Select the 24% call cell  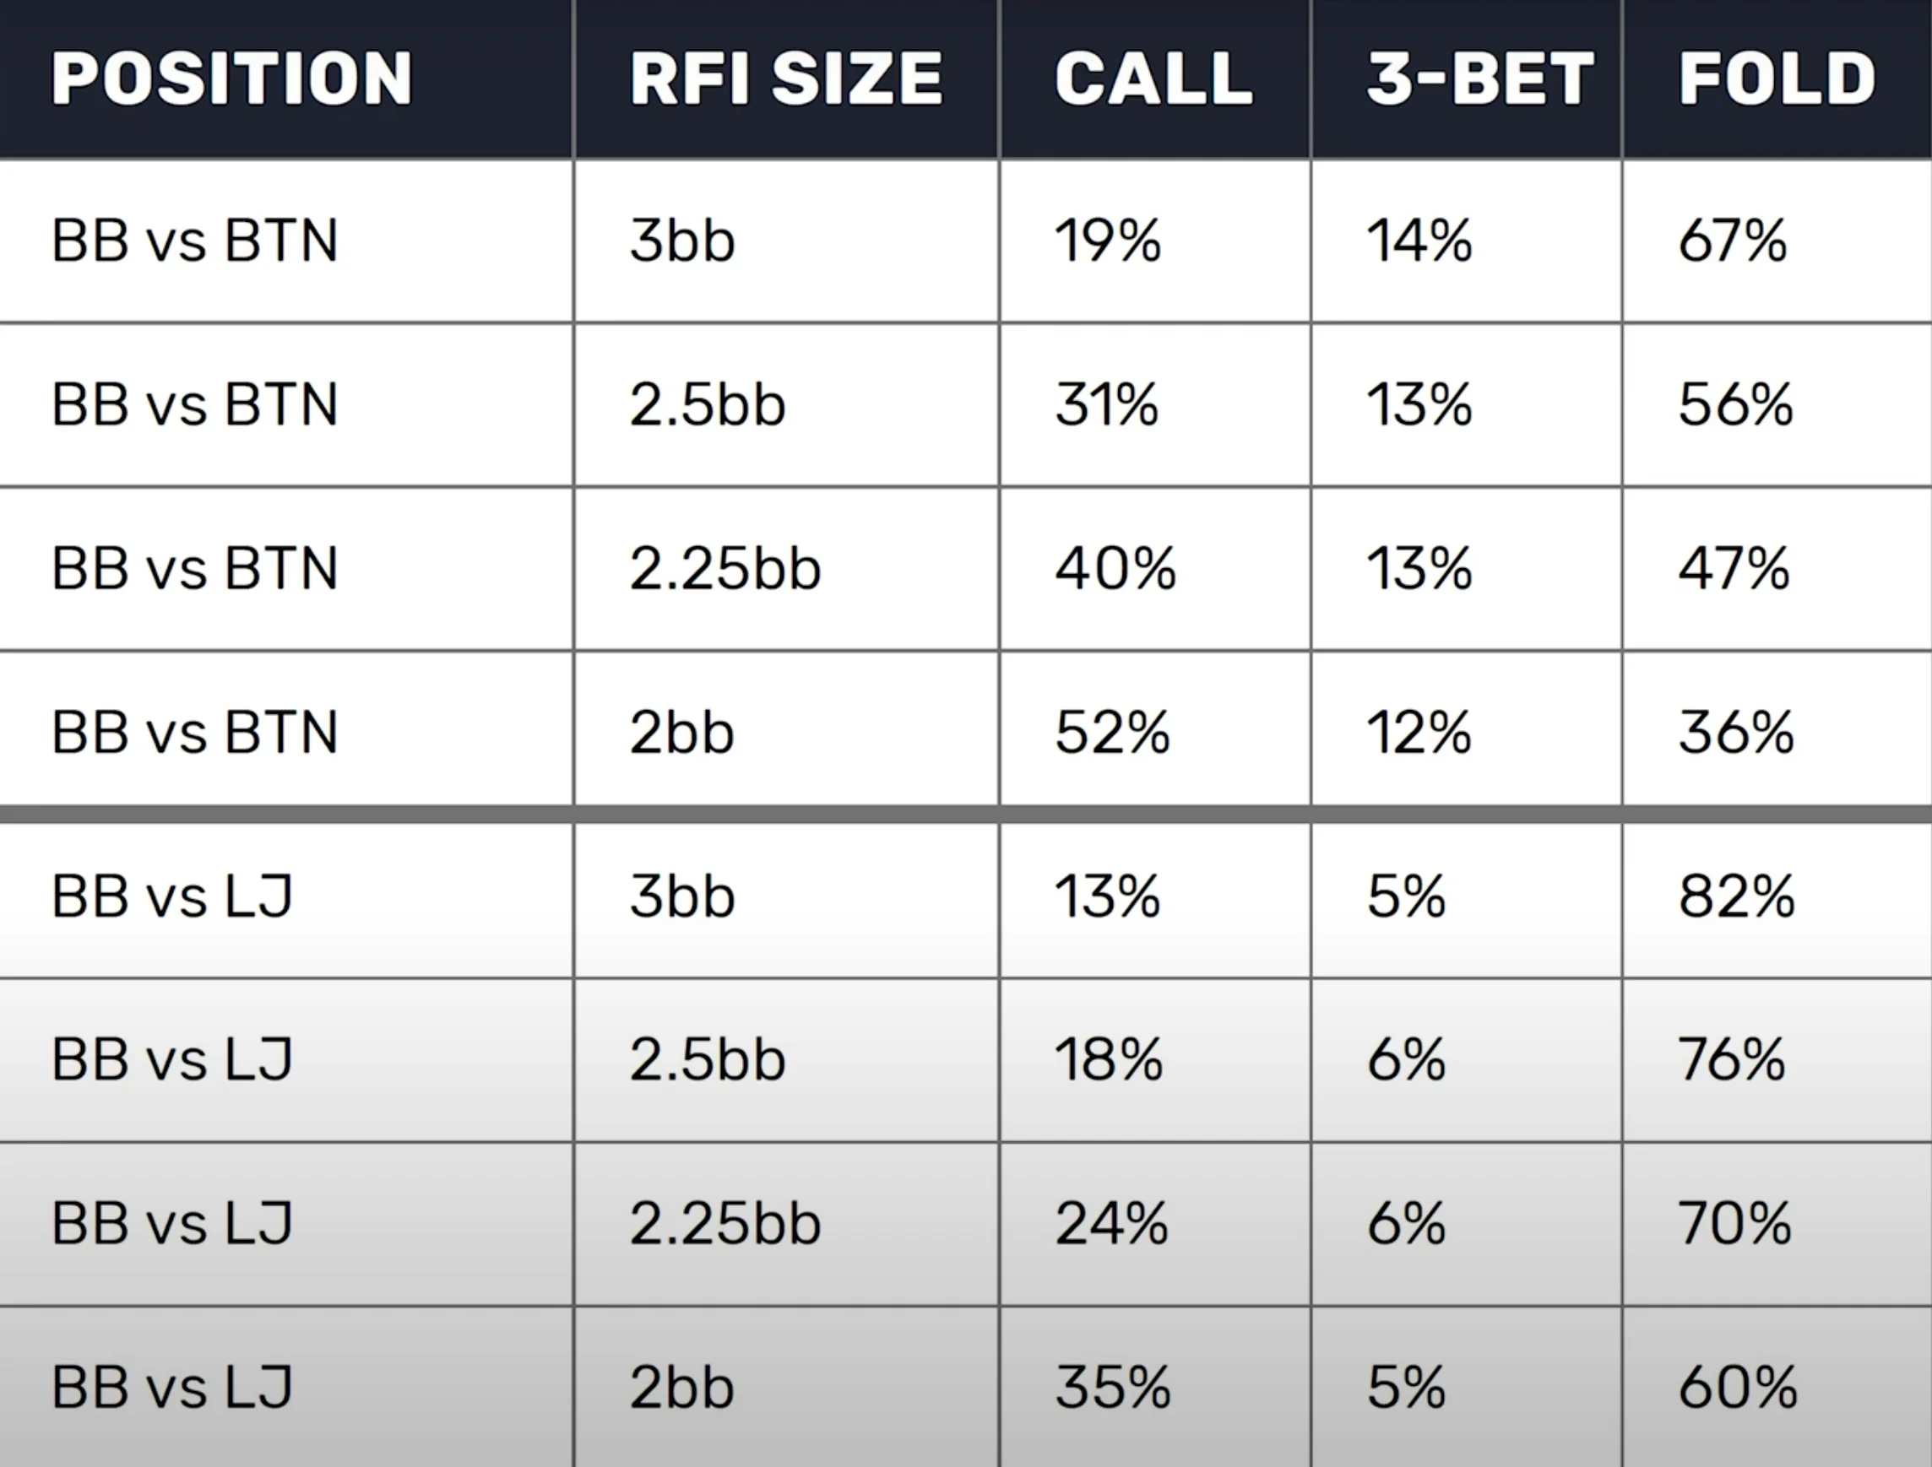tap(1112, 1224)
